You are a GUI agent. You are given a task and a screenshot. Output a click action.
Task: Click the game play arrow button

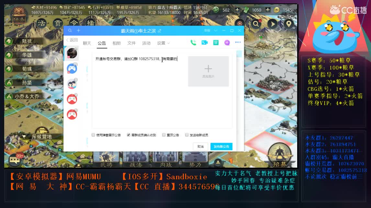click(x=273, y=24)
